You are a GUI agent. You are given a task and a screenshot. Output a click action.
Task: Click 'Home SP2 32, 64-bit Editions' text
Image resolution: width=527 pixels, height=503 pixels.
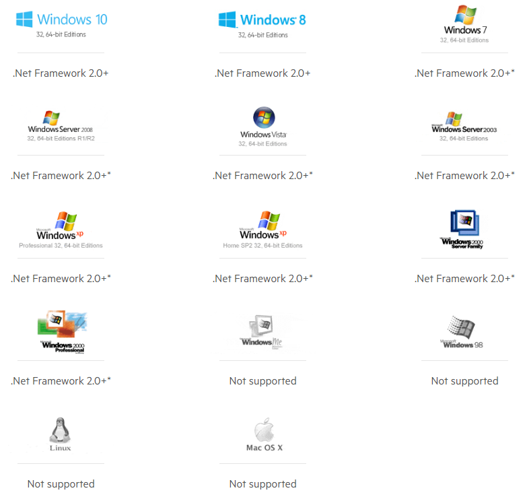coord(263,246)
